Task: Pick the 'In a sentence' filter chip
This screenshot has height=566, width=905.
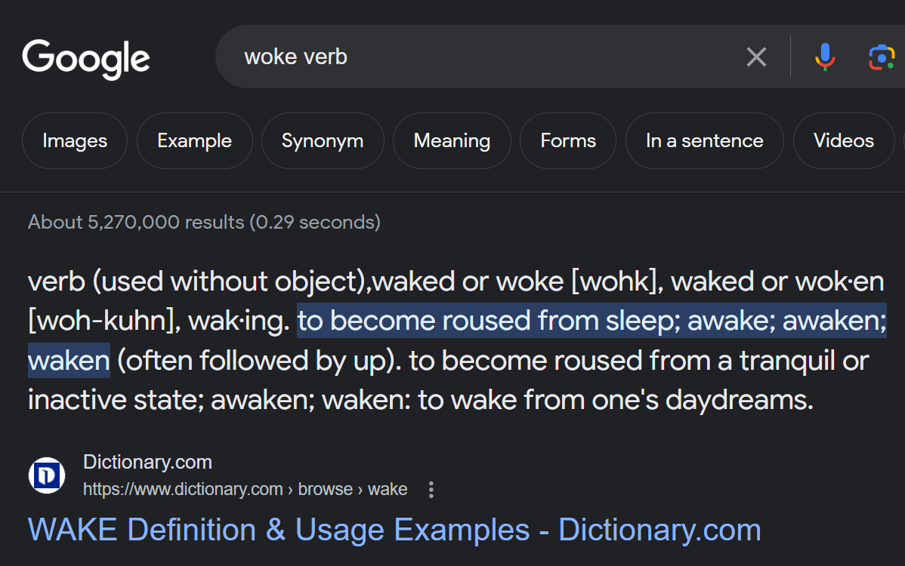Action: tap(704, 141)
